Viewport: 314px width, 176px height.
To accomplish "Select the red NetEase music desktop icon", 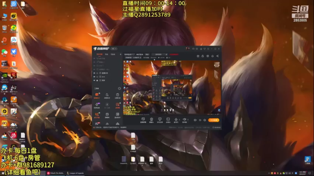I will [14, 136].
